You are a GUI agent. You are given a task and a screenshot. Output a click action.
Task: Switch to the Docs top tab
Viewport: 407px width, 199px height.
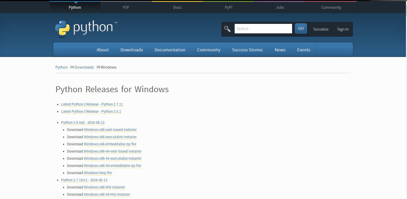click(177, 7)
